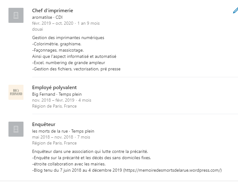Click les morts de la rue placeholder icon

16,129
